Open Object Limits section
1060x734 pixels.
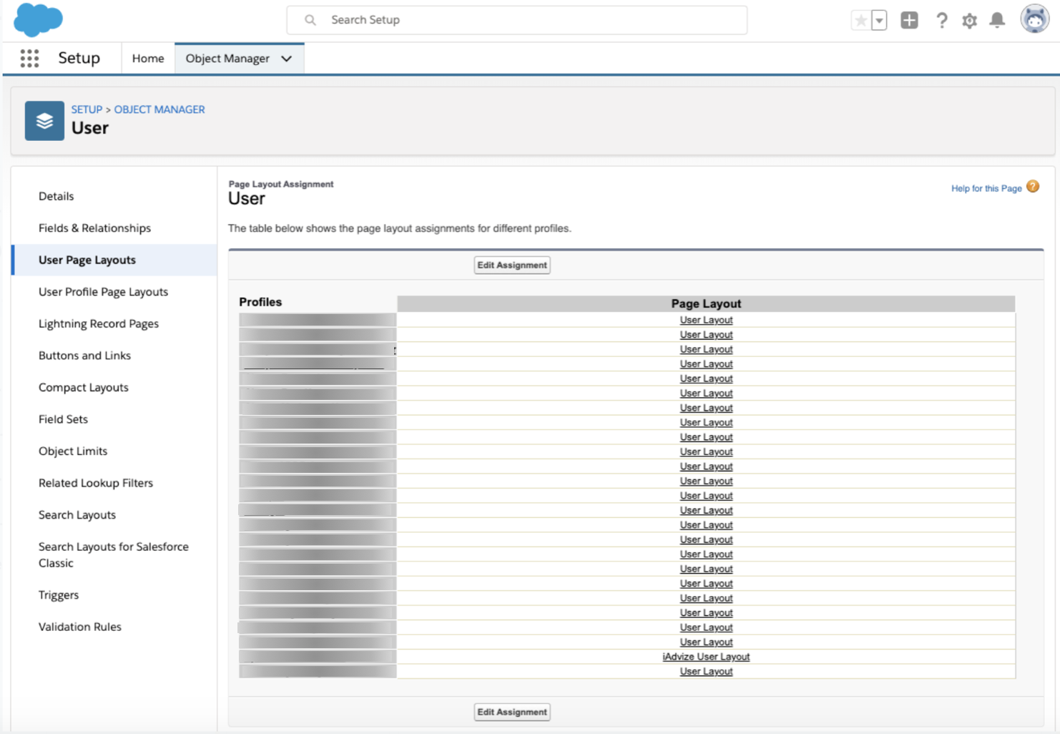coord(73,451)
